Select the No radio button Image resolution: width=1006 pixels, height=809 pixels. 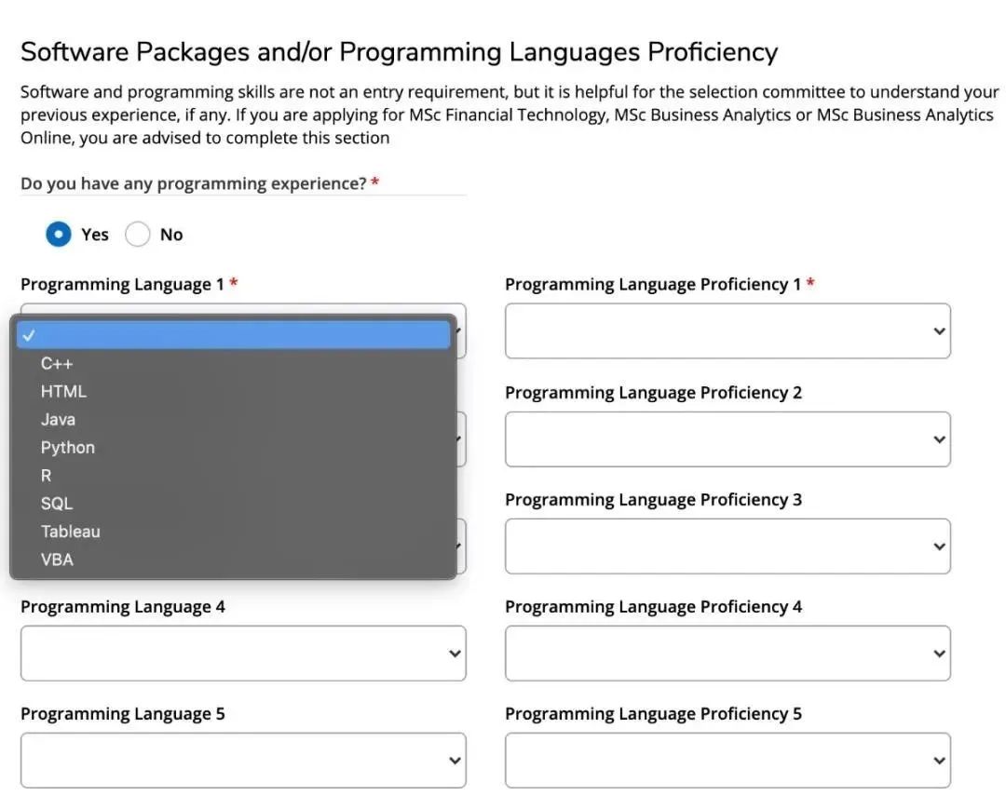(137, 234)
